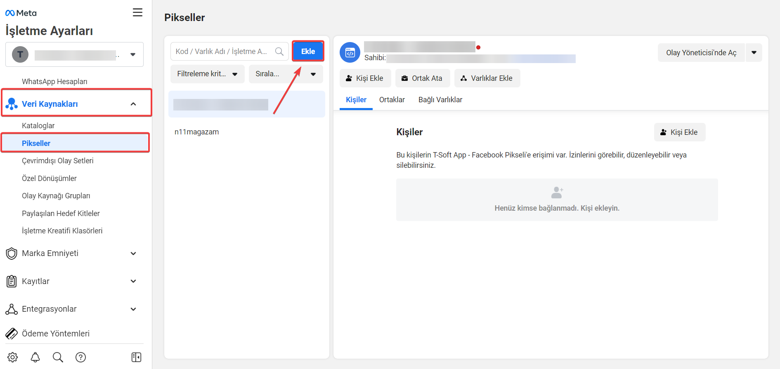Toggle the sidebar panel layout icon
This screenshot has height=369, width=780.
click(x=136, y=357)
